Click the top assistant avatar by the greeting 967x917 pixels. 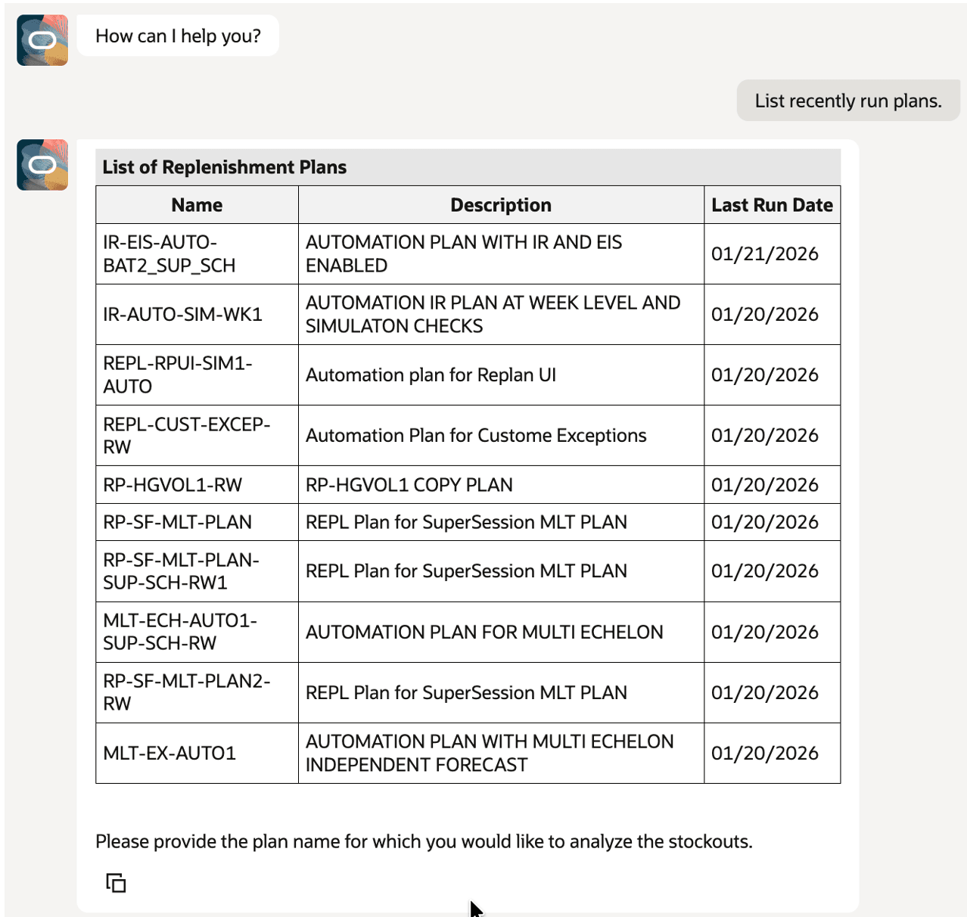[42, 41]
